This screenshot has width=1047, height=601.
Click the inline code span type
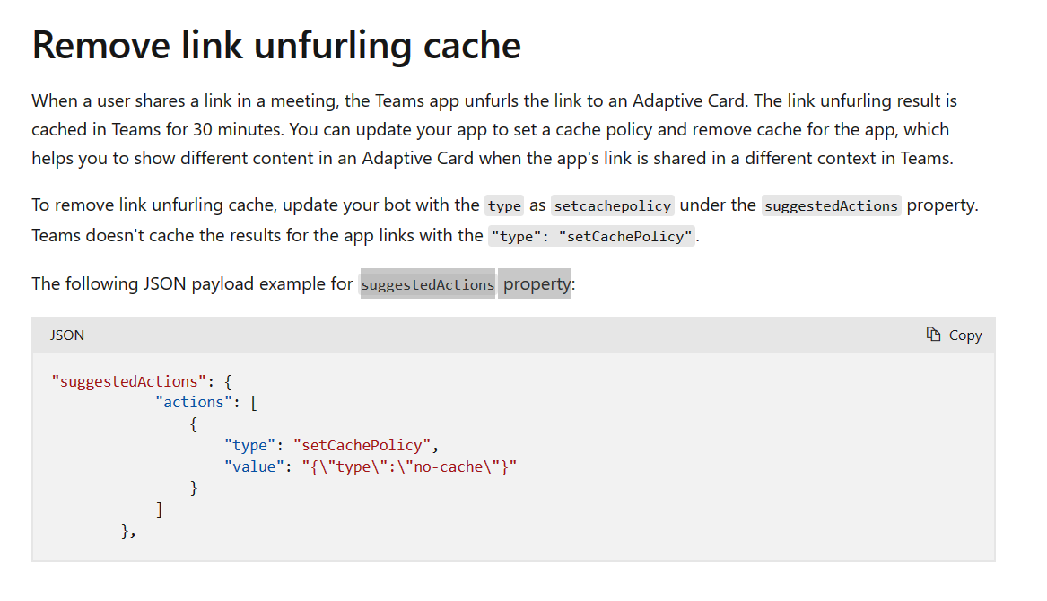(503, 205)
